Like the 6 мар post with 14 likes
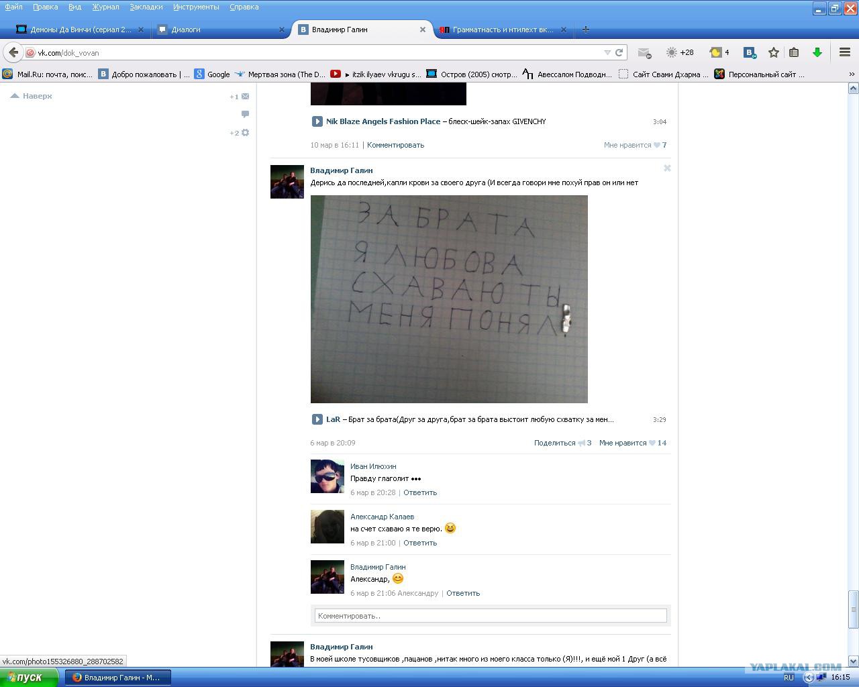859x687 pixels. tap(633, 443)
